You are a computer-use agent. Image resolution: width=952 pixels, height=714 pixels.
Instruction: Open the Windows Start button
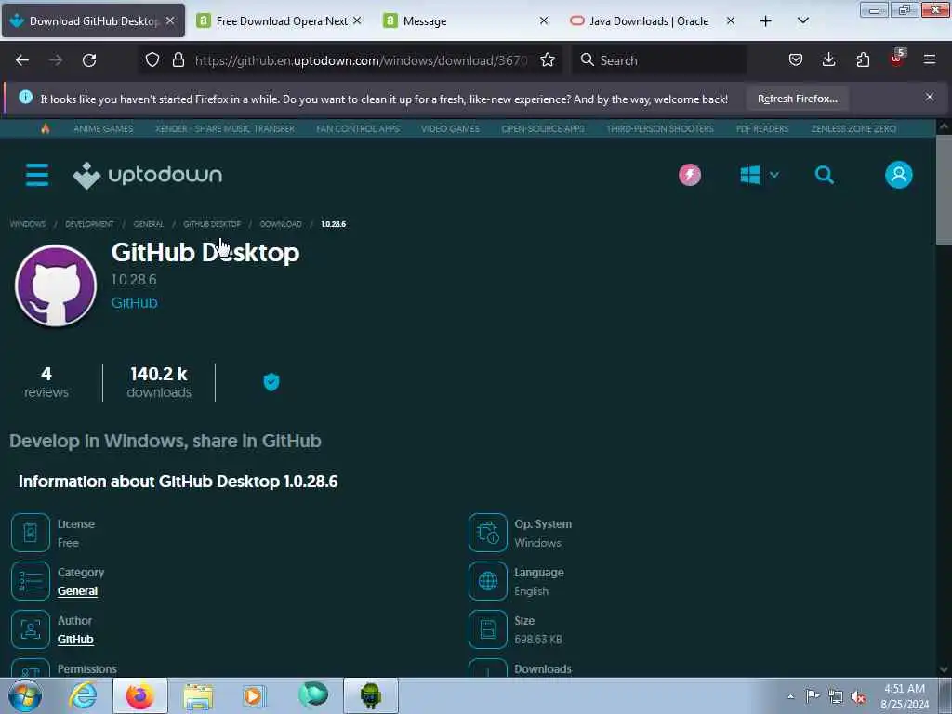[25, 695]
